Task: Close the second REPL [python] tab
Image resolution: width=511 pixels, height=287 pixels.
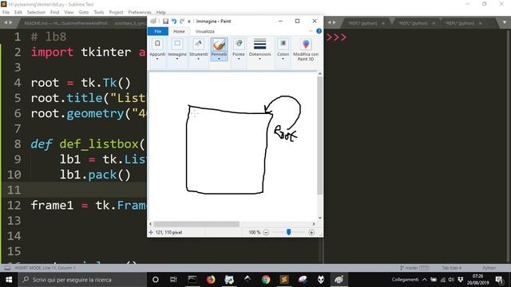Action: pos(434,23)
